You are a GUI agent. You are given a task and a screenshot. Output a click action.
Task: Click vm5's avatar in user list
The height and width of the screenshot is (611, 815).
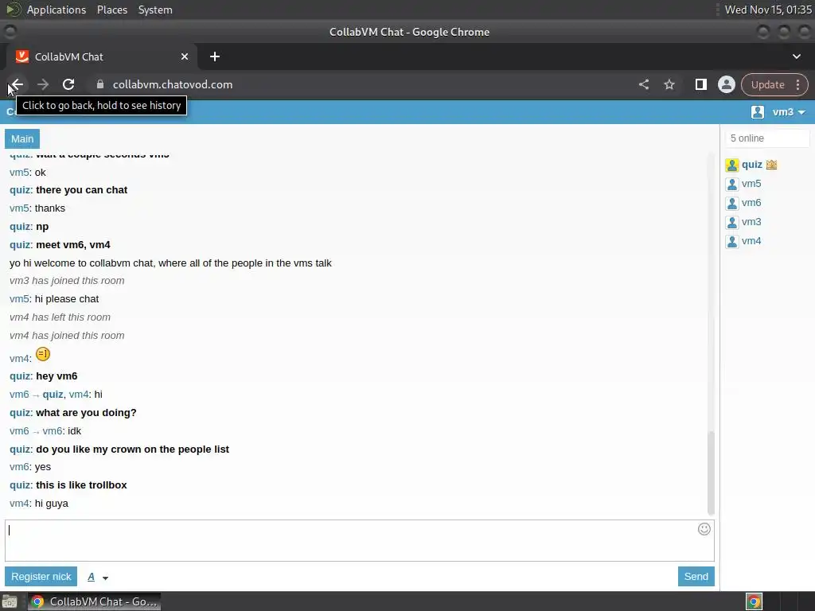pyautogui.click(x=732, y=185)
